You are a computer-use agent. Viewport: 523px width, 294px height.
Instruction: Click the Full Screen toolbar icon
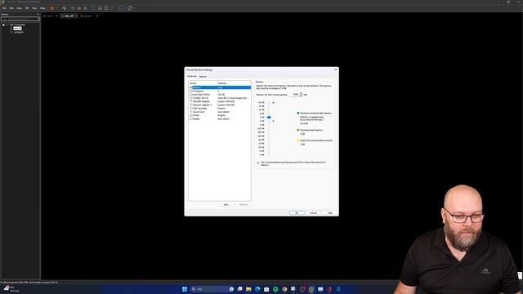click(x=106, y=8)
